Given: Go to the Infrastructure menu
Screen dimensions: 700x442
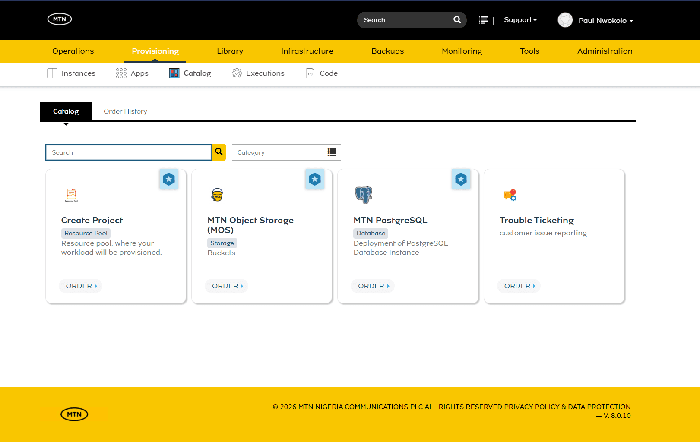Looking at the screenshot, I should (307, 51).
